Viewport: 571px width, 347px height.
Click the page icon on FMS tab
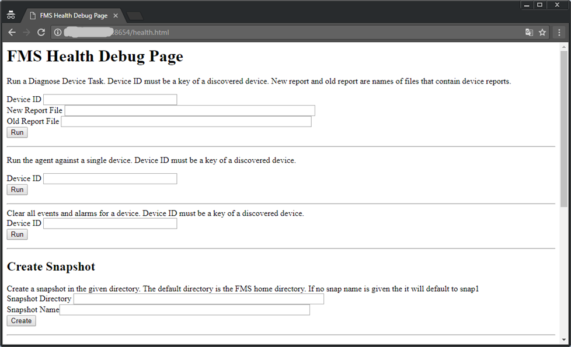(x=33, y=16)
